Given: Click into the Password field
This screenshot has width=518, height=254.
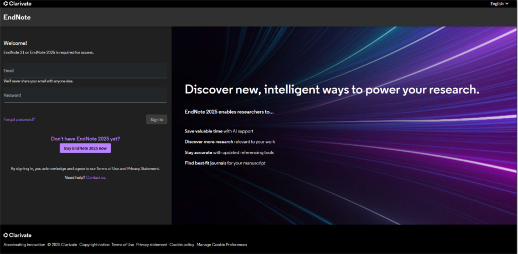Looking at the screenshot, I should [x=85, y=96].
